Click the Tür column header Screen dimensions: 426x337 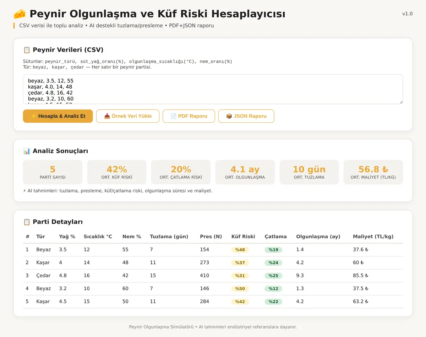[x=40, y=237]
